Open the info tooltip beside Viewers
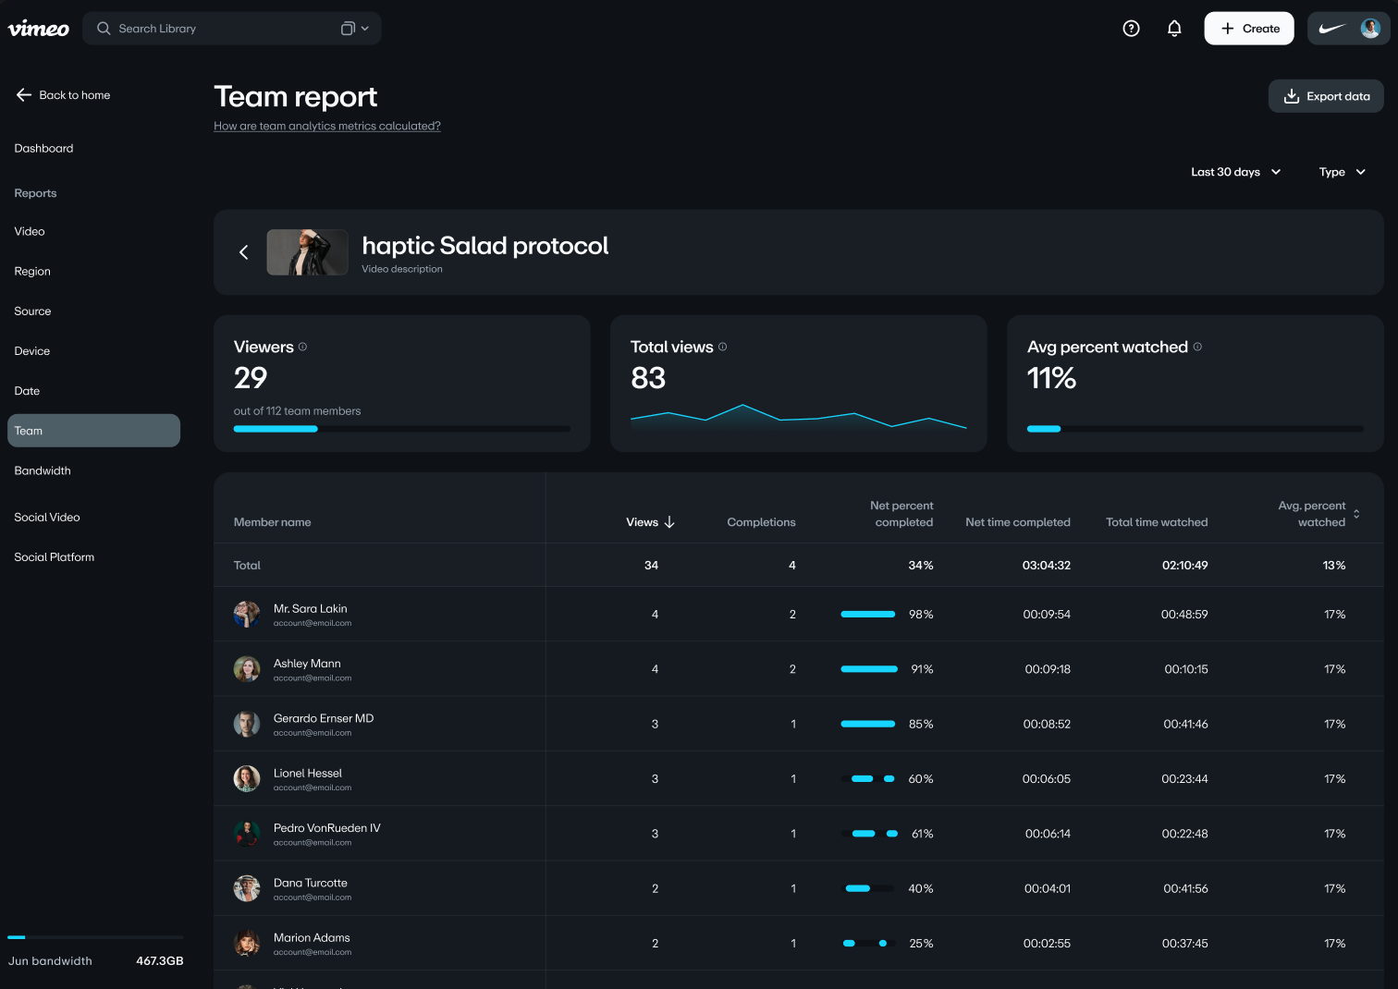 tap(302, 346)
